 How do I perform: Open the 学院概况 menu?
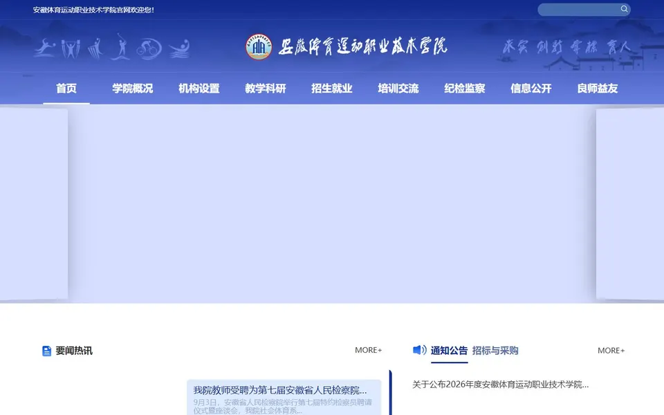pyautogui.click(x=133, y=89)
